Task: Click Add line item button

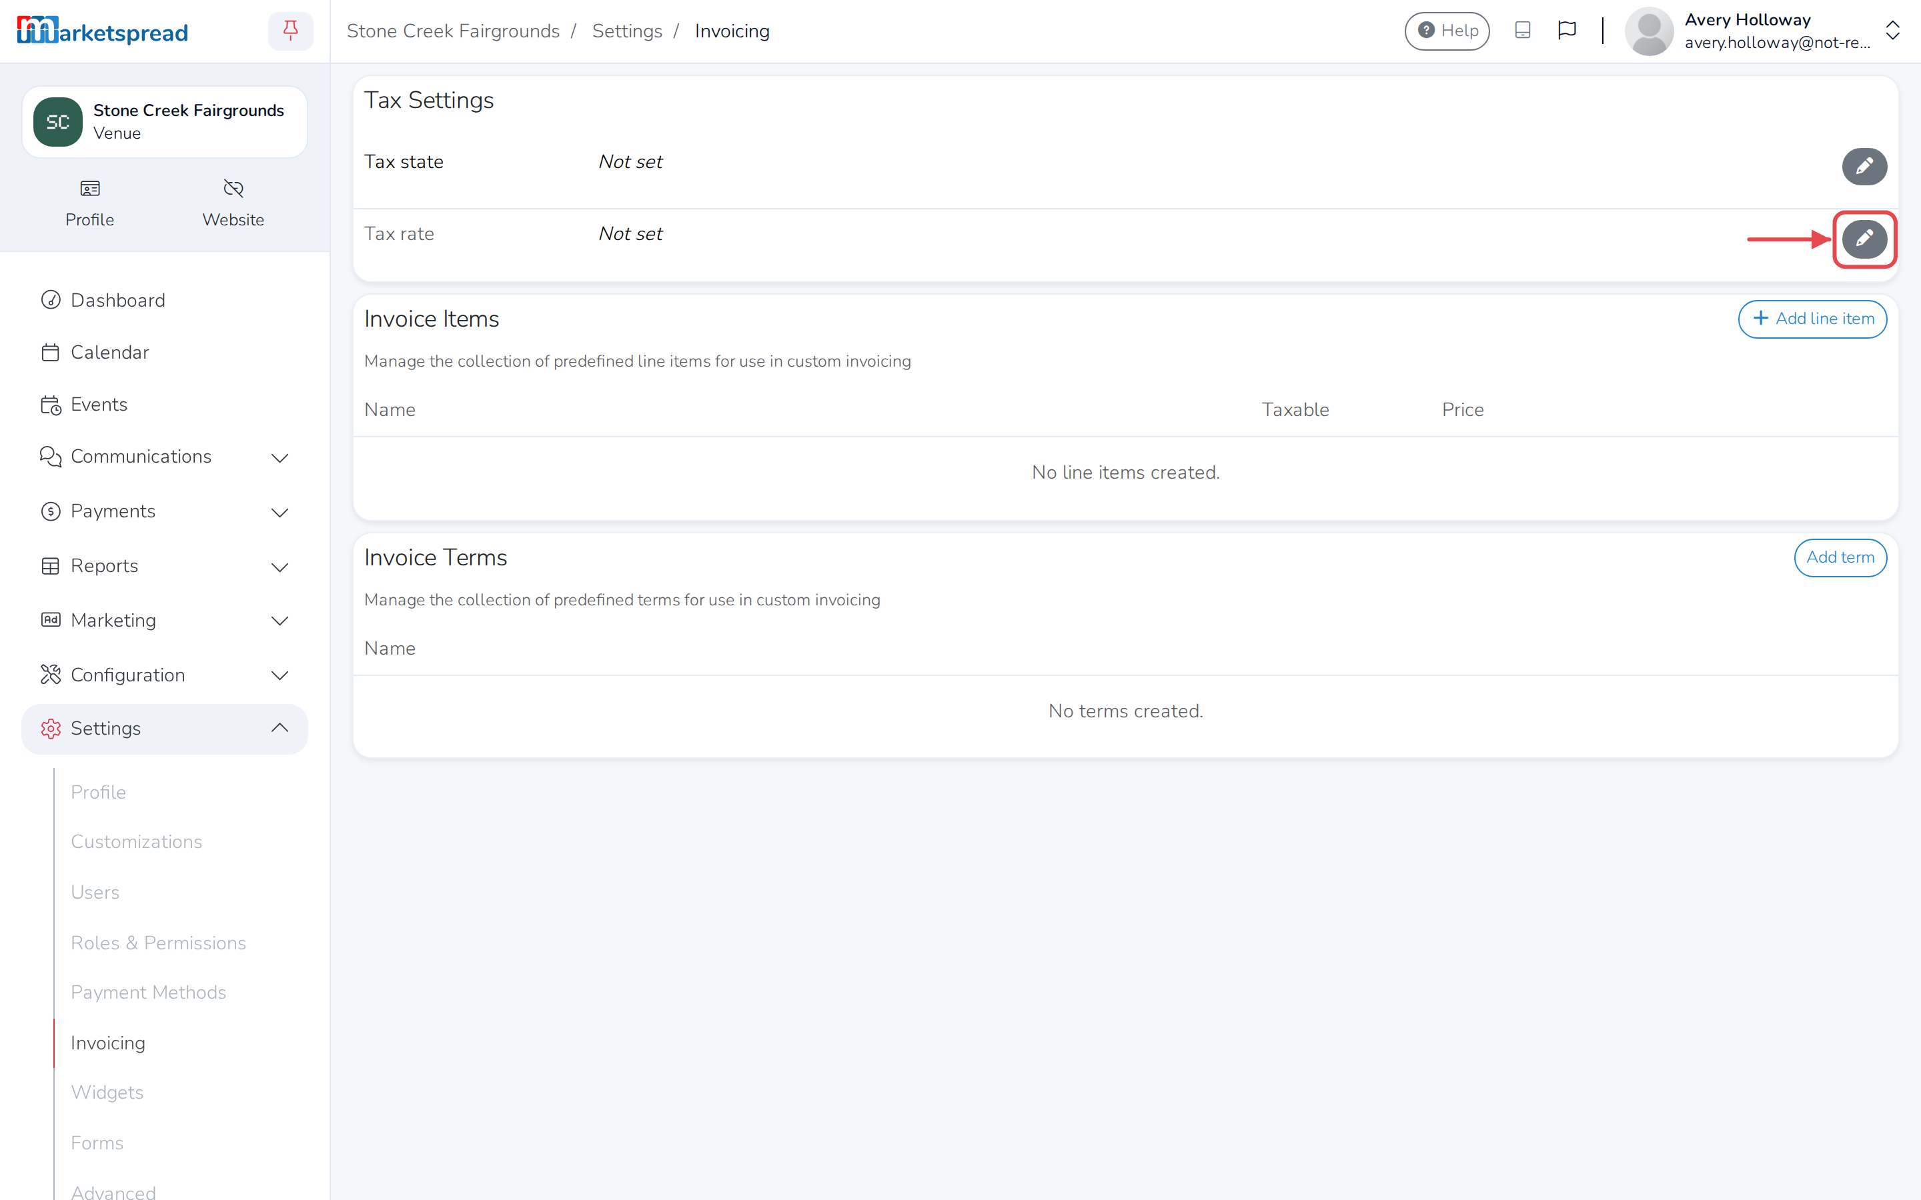Action: 1812,319
